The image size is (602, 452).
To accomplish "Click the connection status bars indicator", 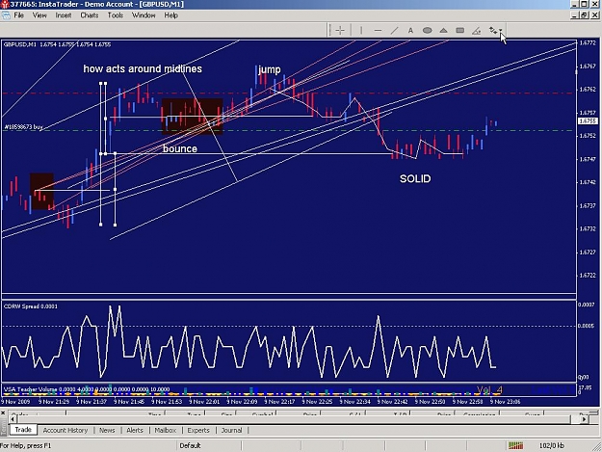I will [x=516, y=445].
